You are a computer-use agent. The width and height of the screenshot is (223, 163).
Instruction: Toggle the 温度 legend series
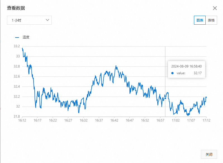point(26,37)
